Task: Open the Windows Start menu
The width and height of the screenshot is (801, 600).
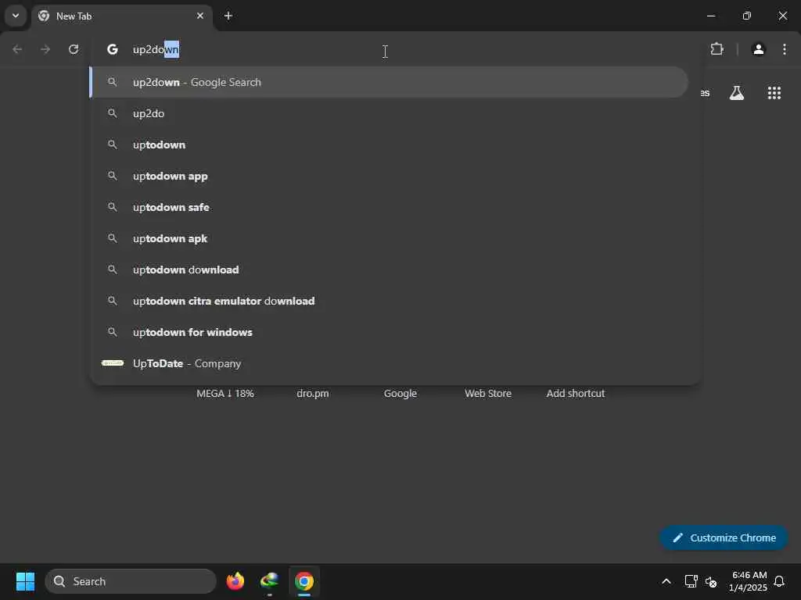Action: (x=25, y=581)
